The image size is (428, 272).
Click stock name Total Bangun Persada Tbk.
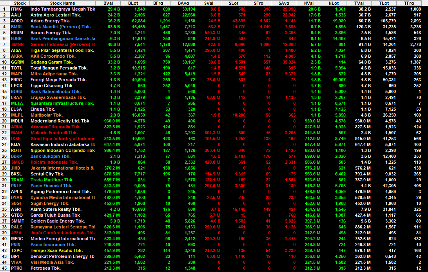tap(59, 68)
